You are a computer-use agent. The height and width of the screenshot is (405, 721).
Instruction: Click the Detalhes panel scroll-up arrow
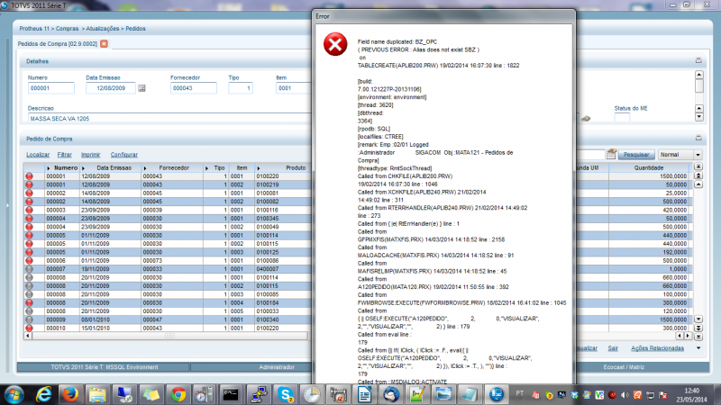[699, 75]
